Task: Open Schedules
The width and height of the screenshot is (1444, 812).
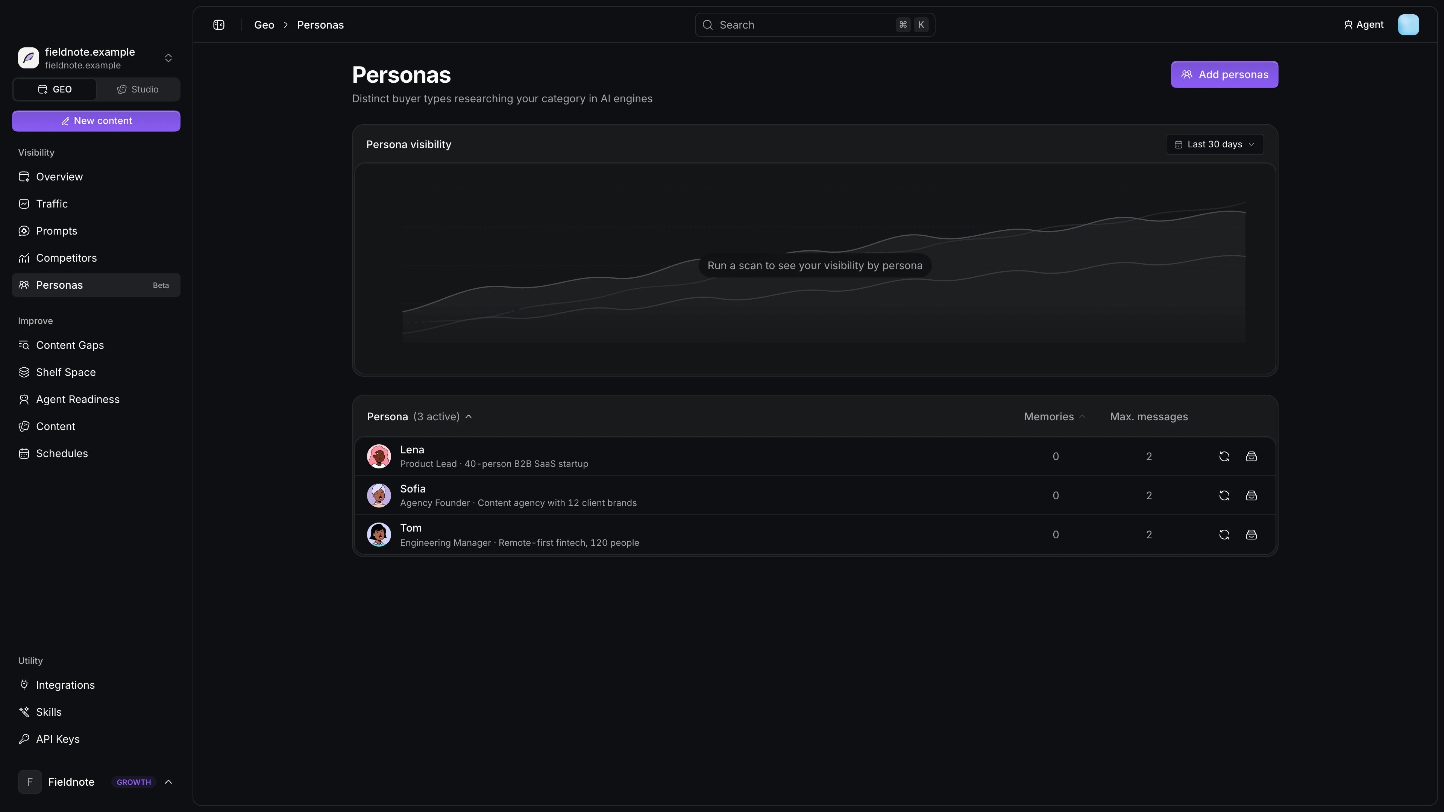Action: point(96,453)
